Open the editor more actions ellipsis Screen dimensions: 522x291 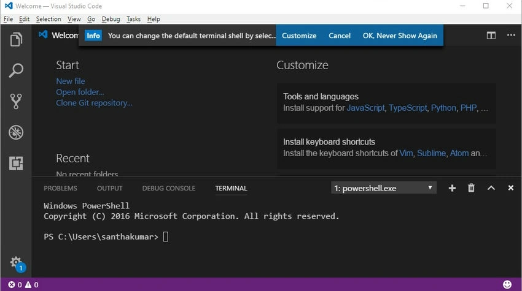[511, 35]
